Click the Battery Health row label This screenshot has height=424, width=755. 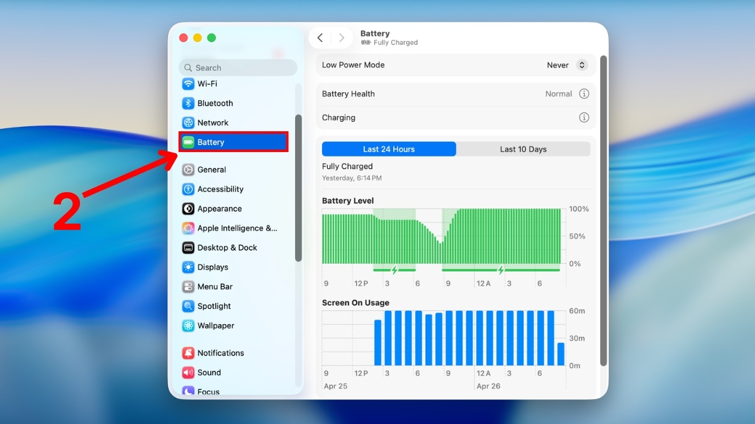[x=349, y=94]
